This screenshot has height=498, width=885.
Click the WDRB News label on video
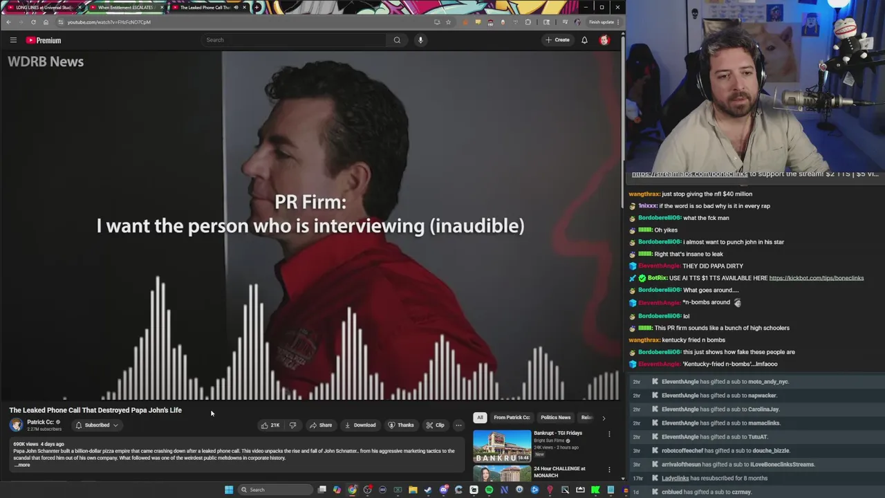click(46, 62)
